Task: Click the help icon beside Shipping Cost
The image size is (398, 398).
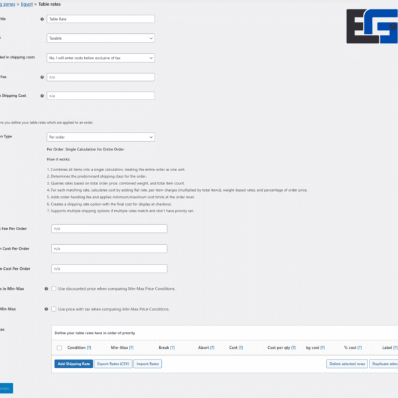Action: [42, 96]
